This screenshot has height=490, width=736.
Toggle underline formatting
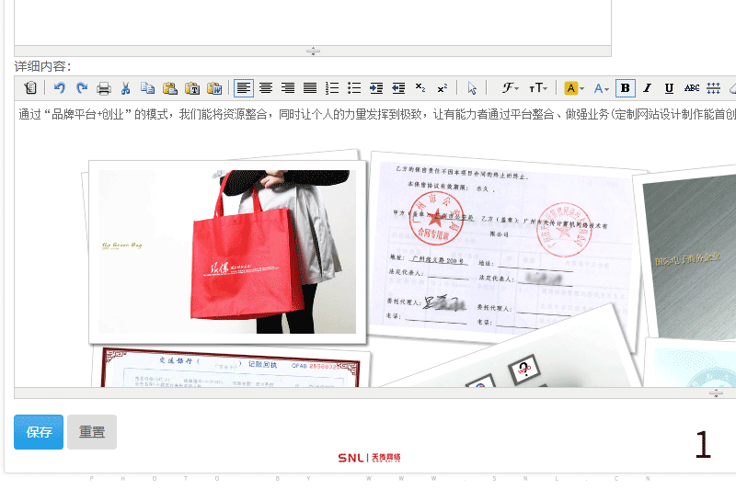click(x=669, y=88)
